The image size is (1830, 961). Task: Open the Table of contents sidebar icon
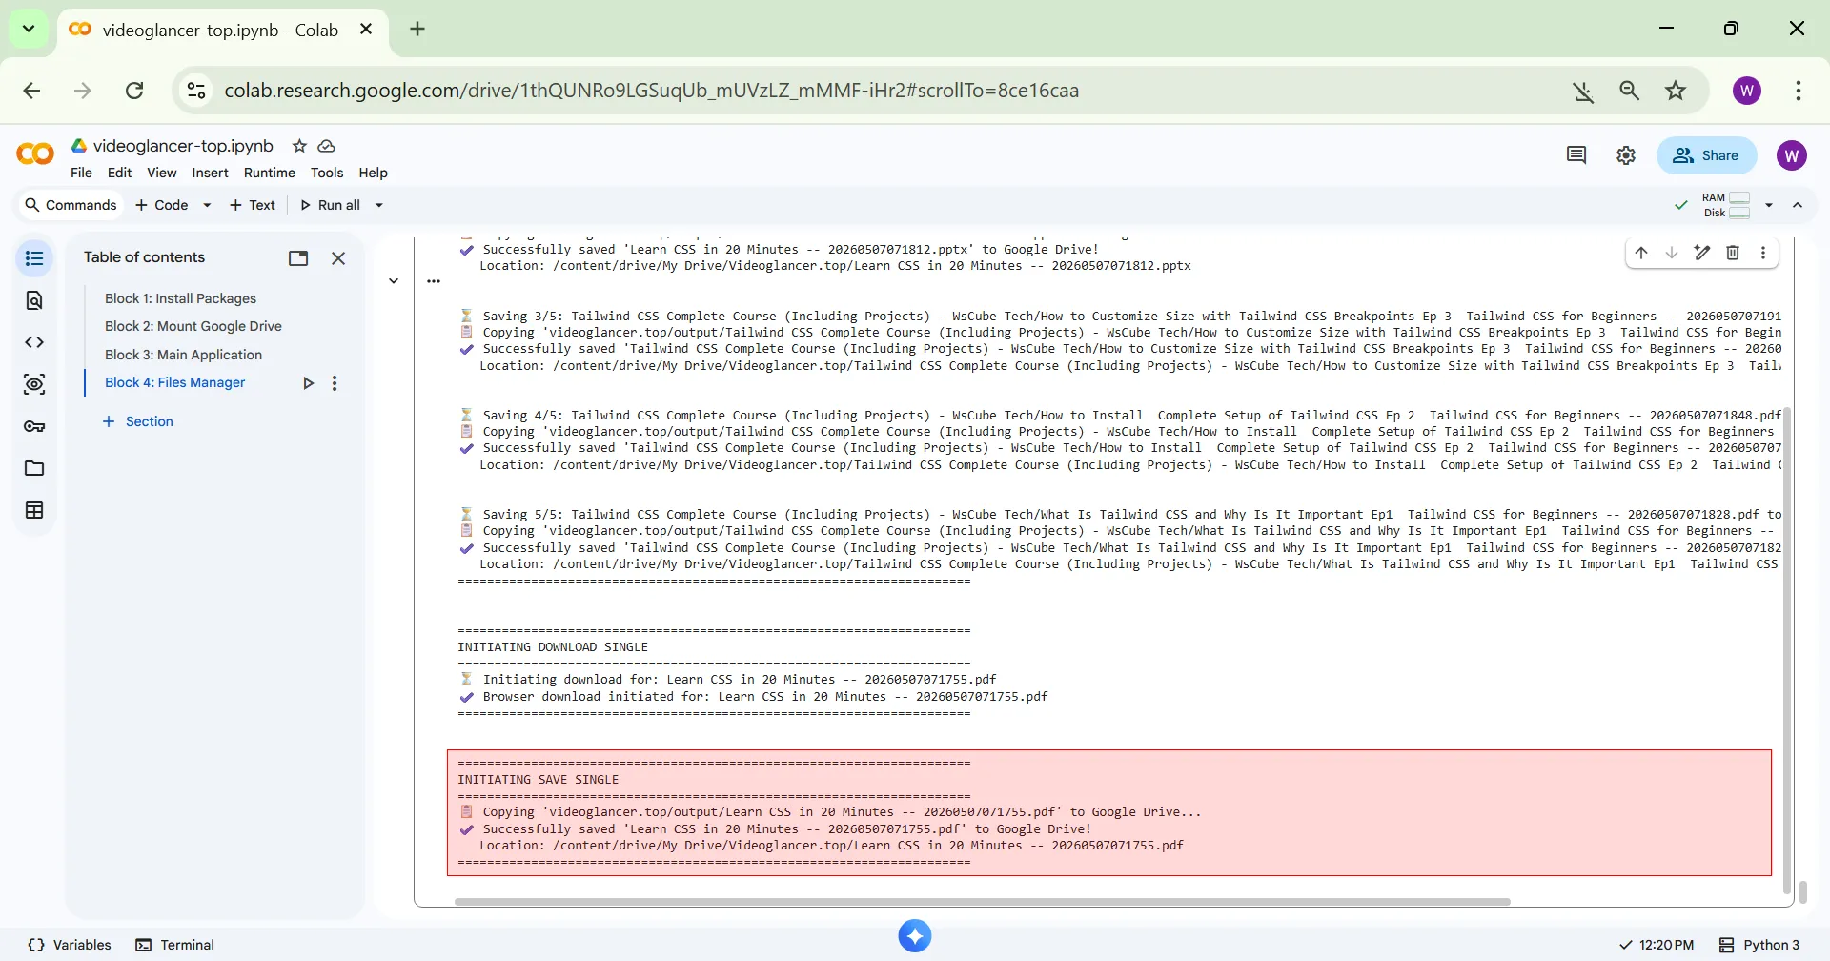point(34,258)
